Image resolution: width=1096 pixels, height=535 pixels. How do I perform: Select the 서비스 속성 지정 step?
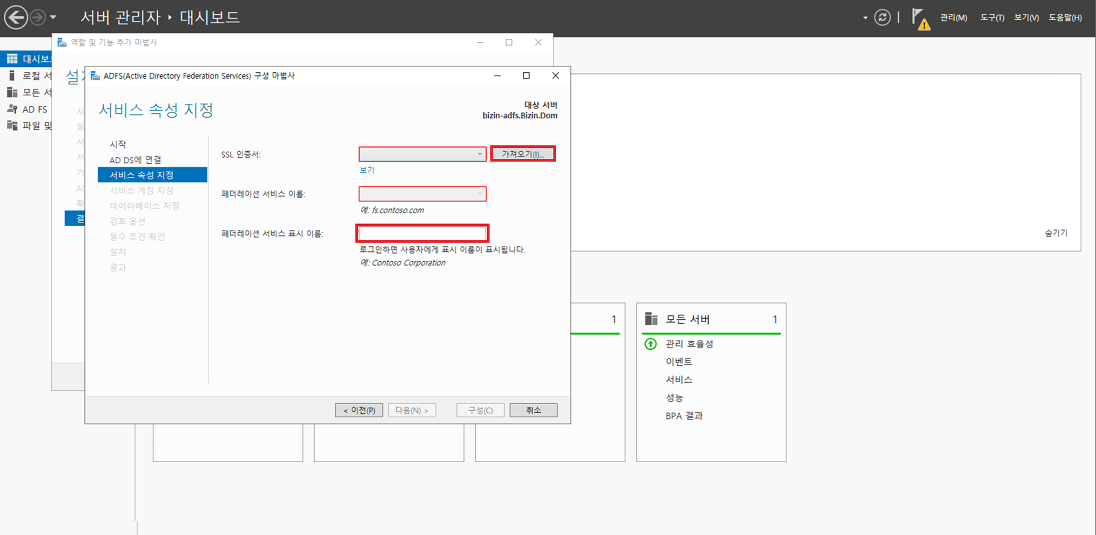coord(152,175)
